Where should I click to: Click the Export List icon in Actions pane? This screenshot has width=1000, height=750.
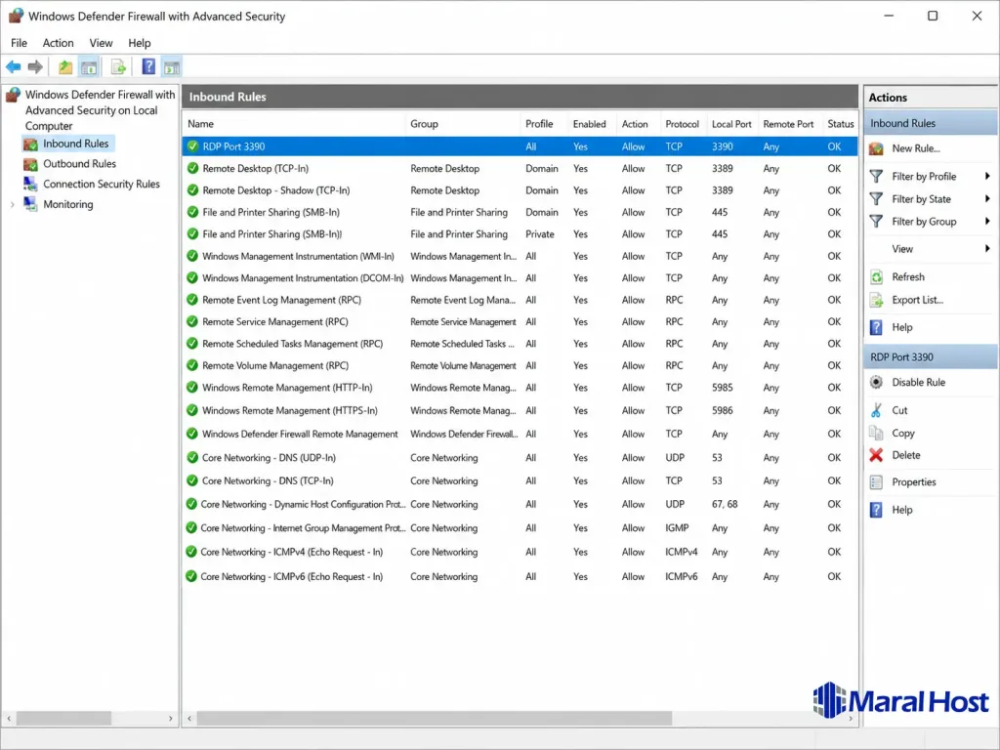[x=876, y=300]
